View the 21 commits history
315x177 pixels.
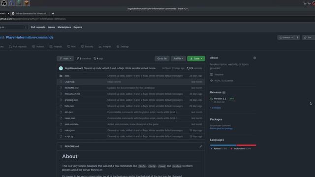tap(194, 68)
